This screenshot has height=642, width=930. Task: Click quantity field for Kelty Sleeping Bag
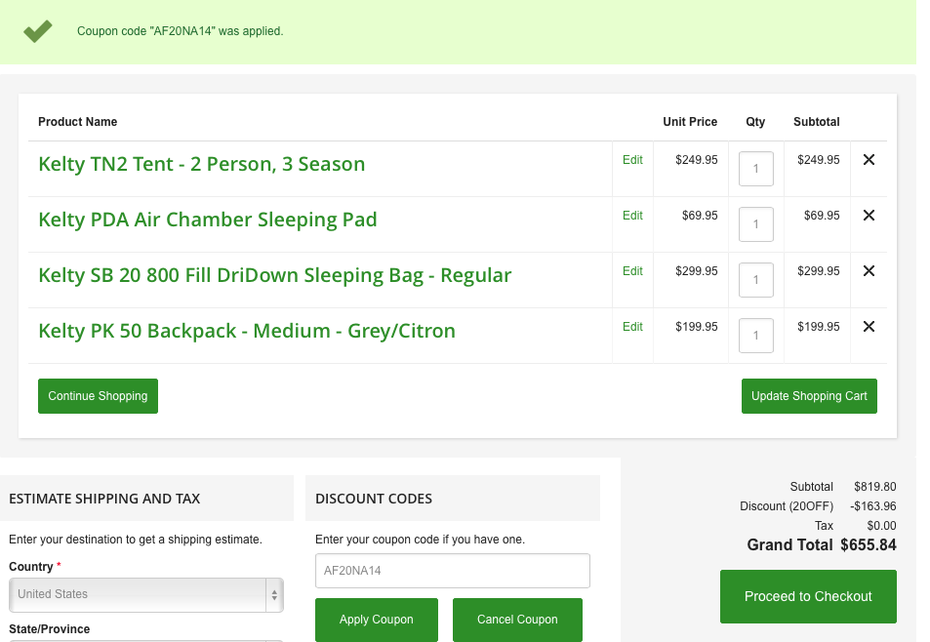[x=755, y=280]
